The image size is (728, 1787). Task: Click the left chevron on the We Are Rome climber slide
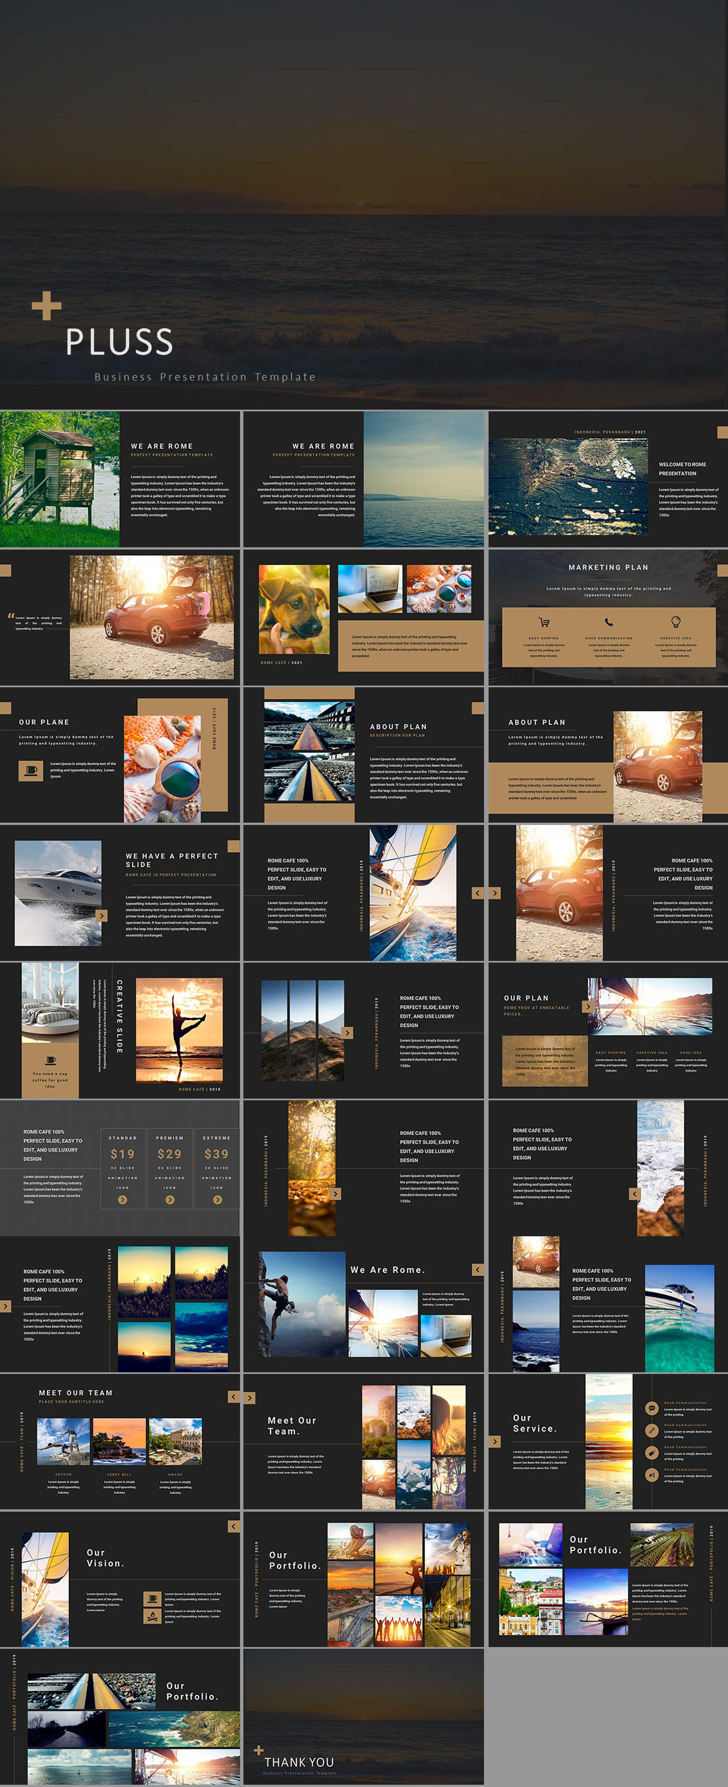478,1269
